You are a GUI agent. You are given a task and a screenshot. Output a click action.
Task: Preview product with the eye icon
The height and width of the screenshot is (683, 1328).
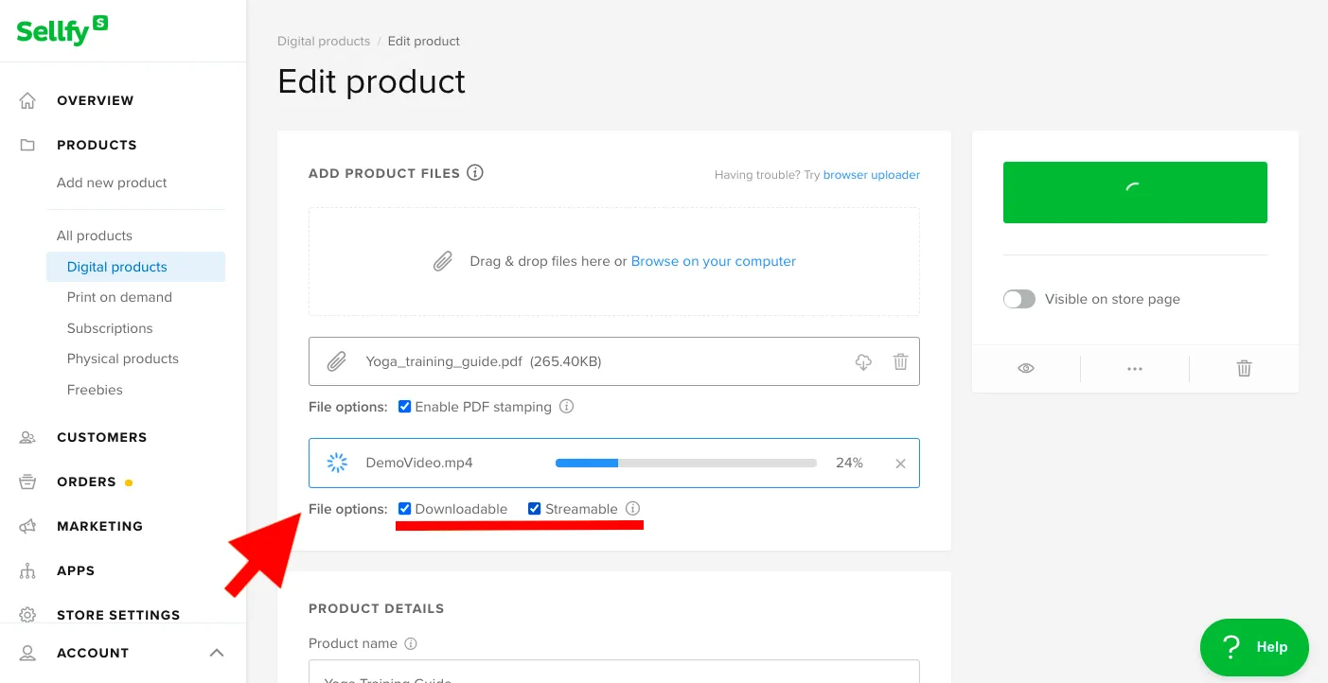click(1026, 368)
